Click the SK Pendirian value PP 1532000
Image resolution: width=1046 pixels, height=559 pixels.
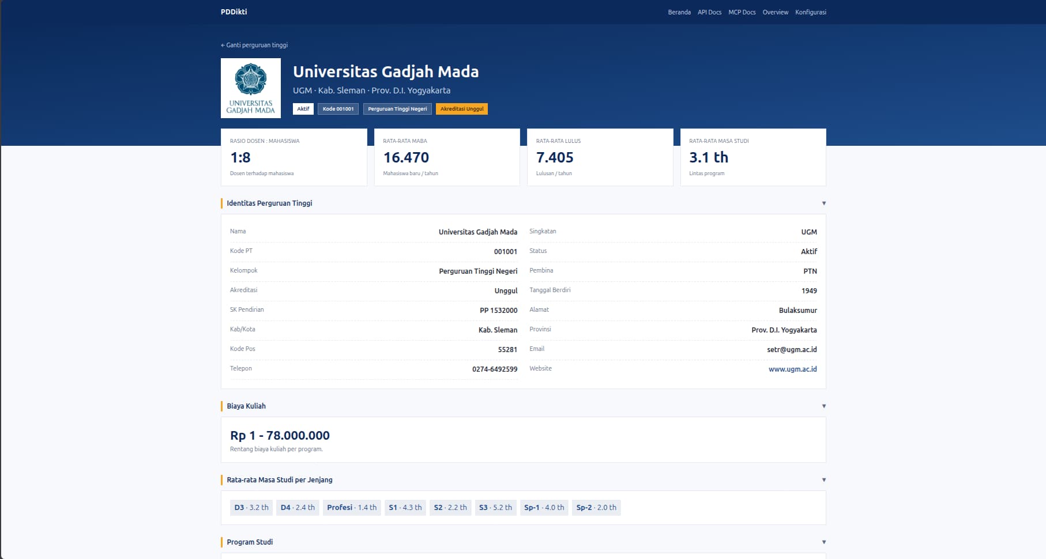[x=499, y=311]
